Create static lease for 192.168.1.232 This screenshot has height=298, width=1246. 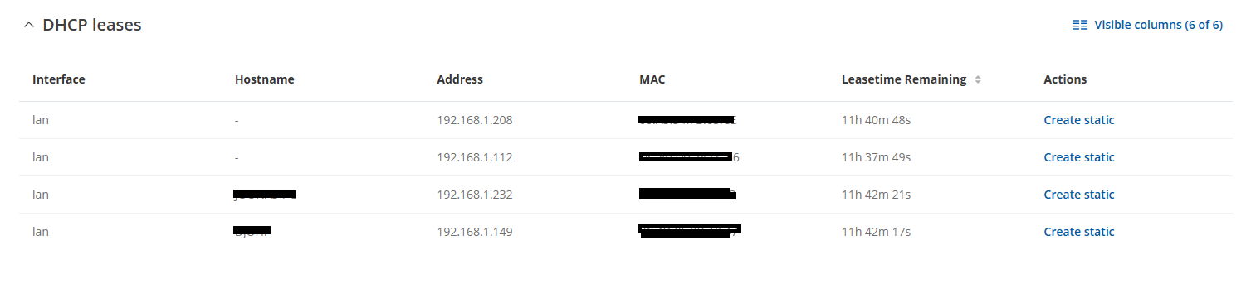click(1078, 195)
